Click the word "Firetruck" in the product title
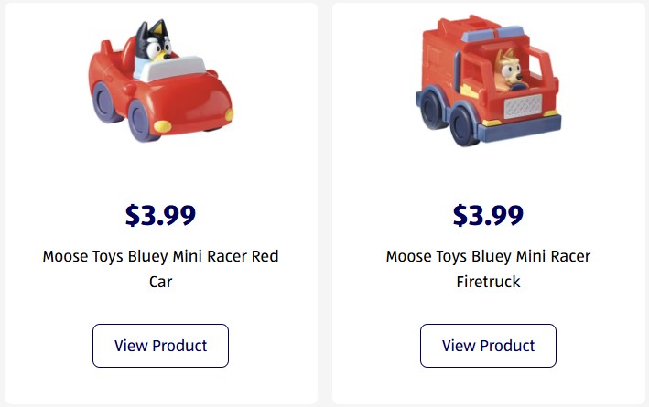Viewport: 649px width, 407px height. pyautogui.click(x=488, y=282)
